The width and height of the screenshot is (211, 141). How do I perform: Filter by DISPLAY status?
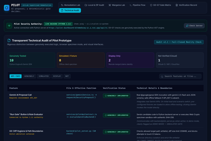pyautogui.click(x=57, y=76)
